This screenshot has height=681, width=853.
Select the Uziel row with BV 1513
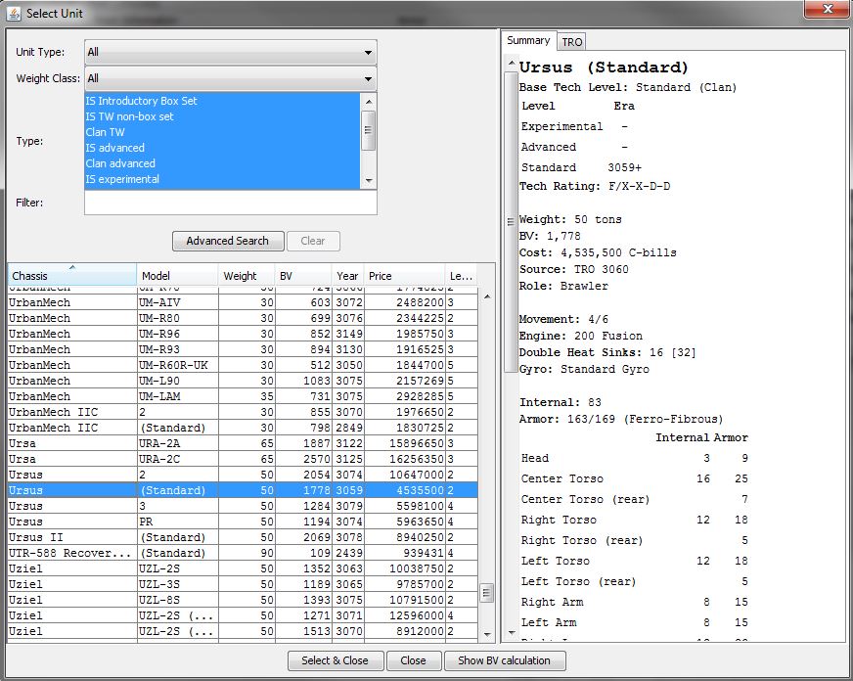[243, 631]
